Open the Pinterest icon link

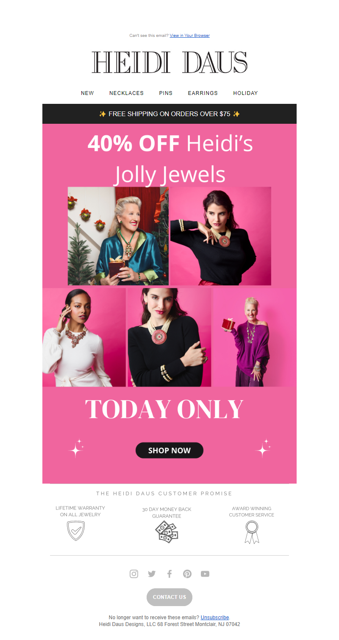[187, 574]
